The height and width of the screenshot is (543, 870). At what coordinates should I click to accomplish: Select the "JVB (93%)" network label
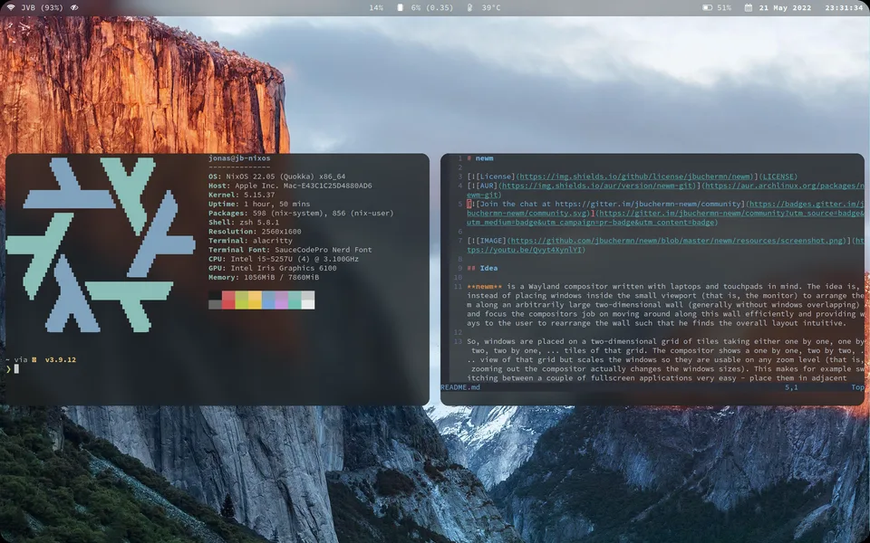tap(42, 8)
